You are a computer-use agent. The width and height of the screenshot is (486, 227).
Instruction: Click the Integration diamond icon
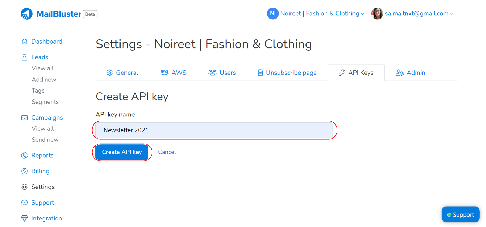tap(25, 218)
